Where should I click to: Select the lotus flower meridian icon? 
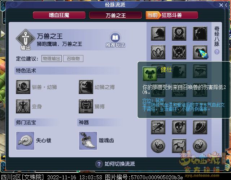coord(158,52)
